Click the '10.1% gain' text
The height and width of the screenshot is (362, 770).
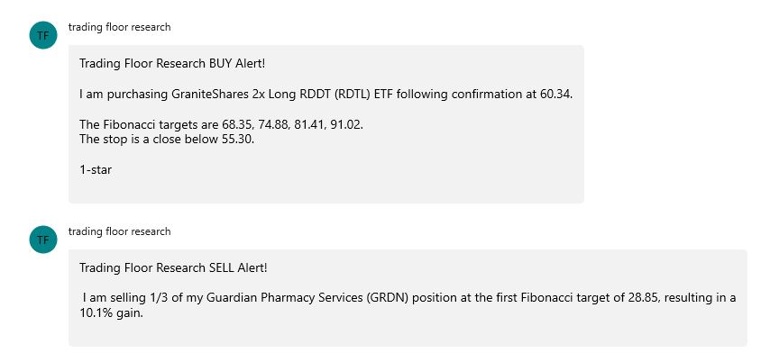(x=111, y=313)
